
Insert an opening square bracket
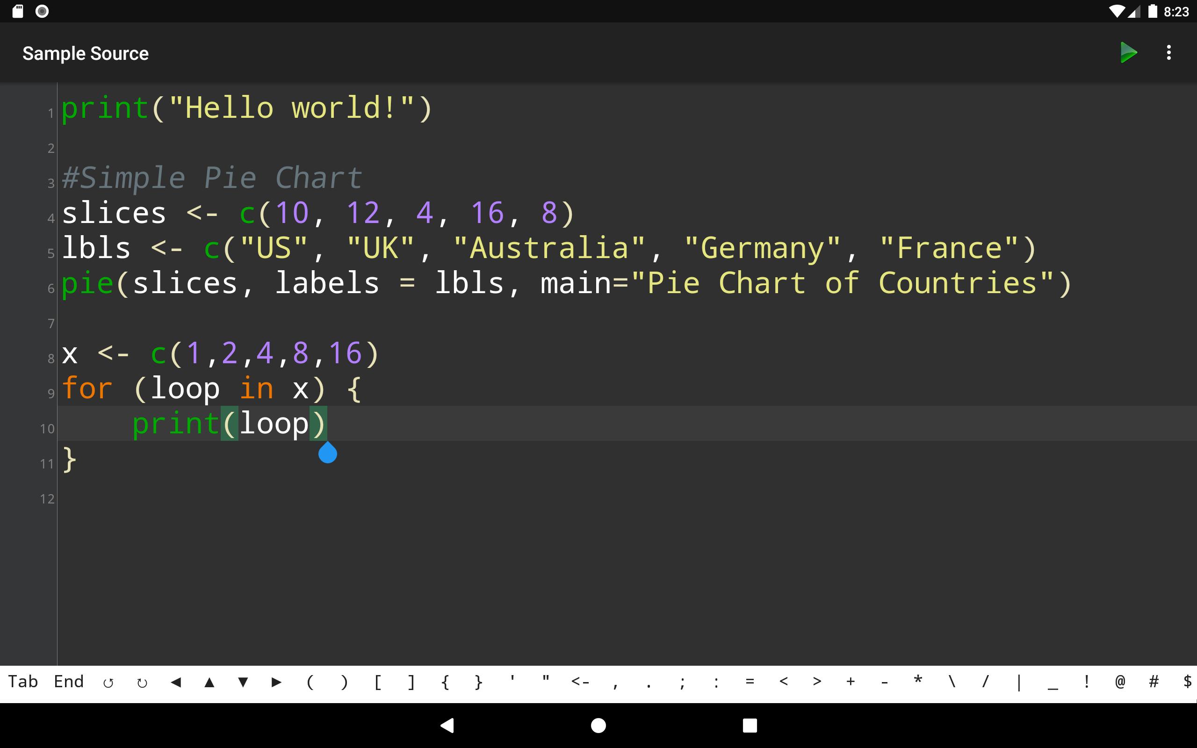click(x=378, y=683)
